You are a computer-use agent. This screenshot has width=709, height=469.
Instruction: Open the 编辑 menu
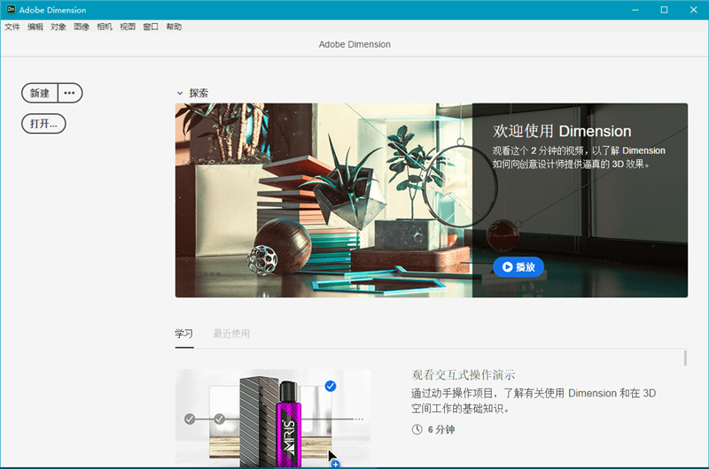[35, 27]
